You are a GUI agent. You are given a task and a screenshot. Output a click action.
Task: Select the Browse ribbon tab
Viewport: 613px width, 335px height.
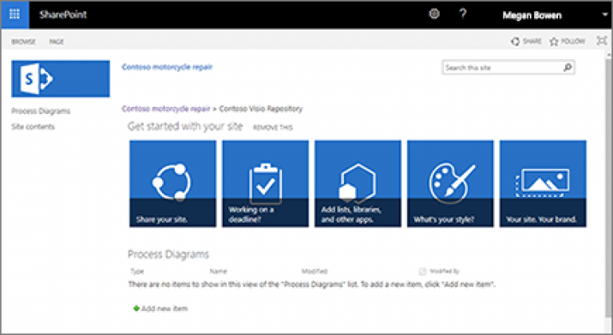(23, 41)
